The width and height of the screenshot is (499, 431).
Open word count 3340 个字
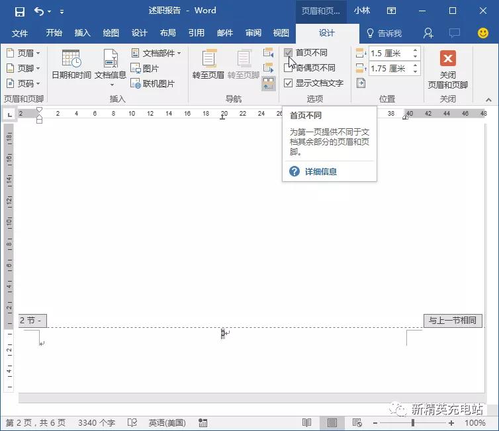tap(97, 422)
